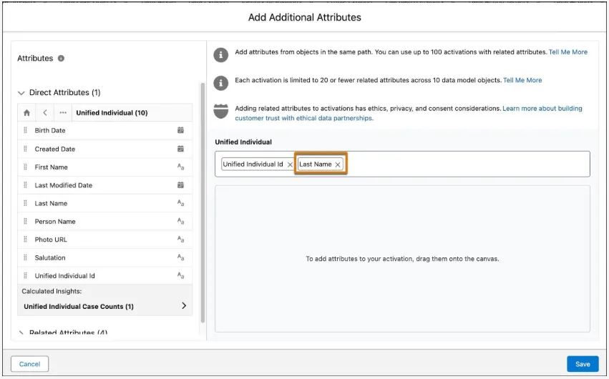The image size is (609, 379).
Task: Click the info icon beside Attributes heading
Action: click(61, 59)
